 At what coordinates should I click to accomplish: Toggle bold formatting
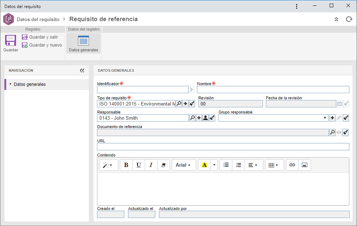(126, 165)
